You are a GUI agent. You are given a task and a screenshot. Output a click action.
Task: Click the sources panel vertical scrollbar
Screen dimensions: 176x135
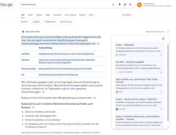(x=168, y=83)
